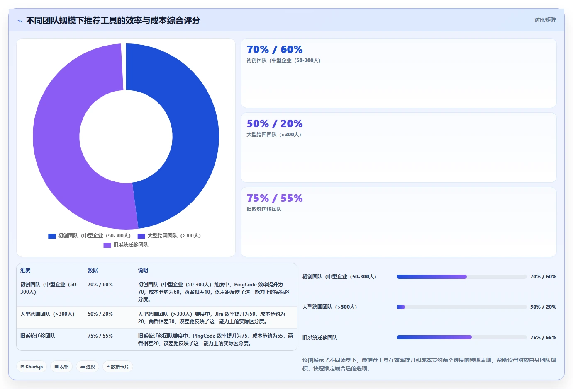
Task: Click table cell 75% / 55%
Action: click(100, 336)
